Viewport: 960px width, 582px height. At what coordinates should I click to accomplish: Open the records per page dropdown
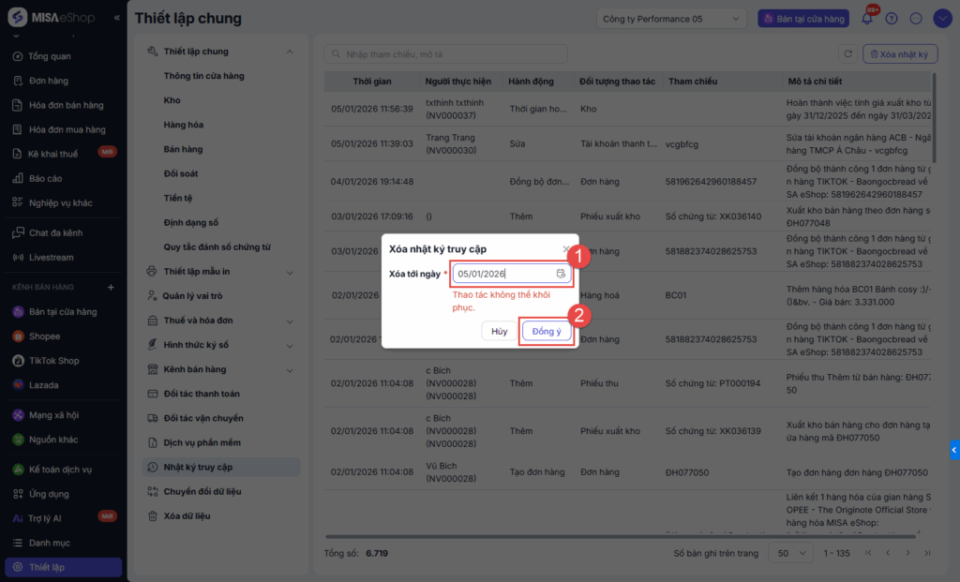point(789,553)
